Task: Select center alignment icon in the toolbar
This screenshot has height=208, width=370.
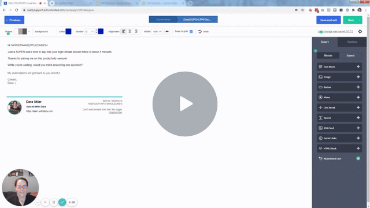Action: pyautogui.click(x=129, y=31)
